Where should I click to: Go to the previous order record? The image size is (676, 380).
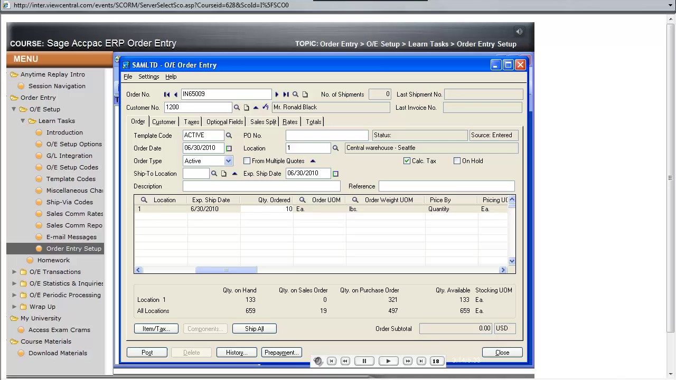click(176, 94)
